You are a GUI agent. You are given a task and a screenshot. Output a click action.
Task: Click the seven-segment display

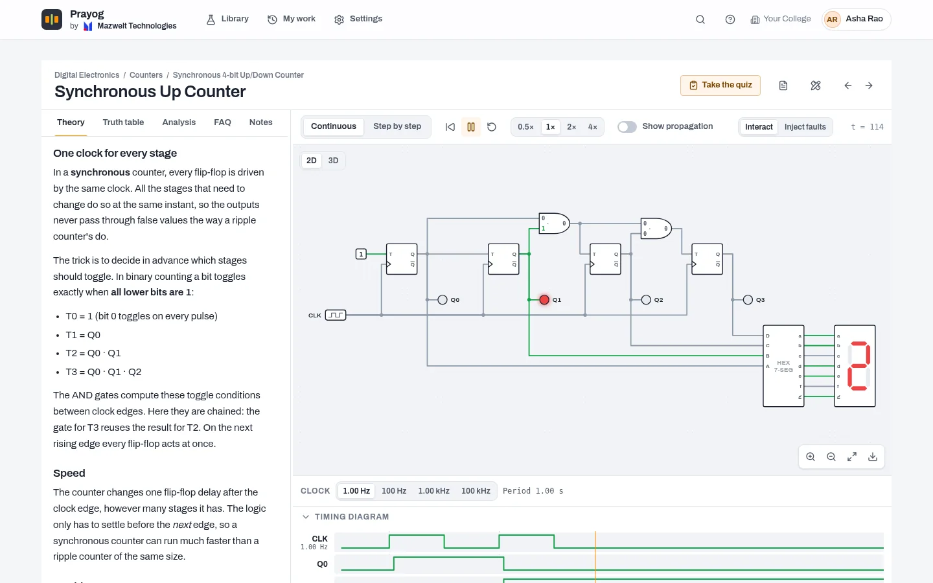[855, 366]
